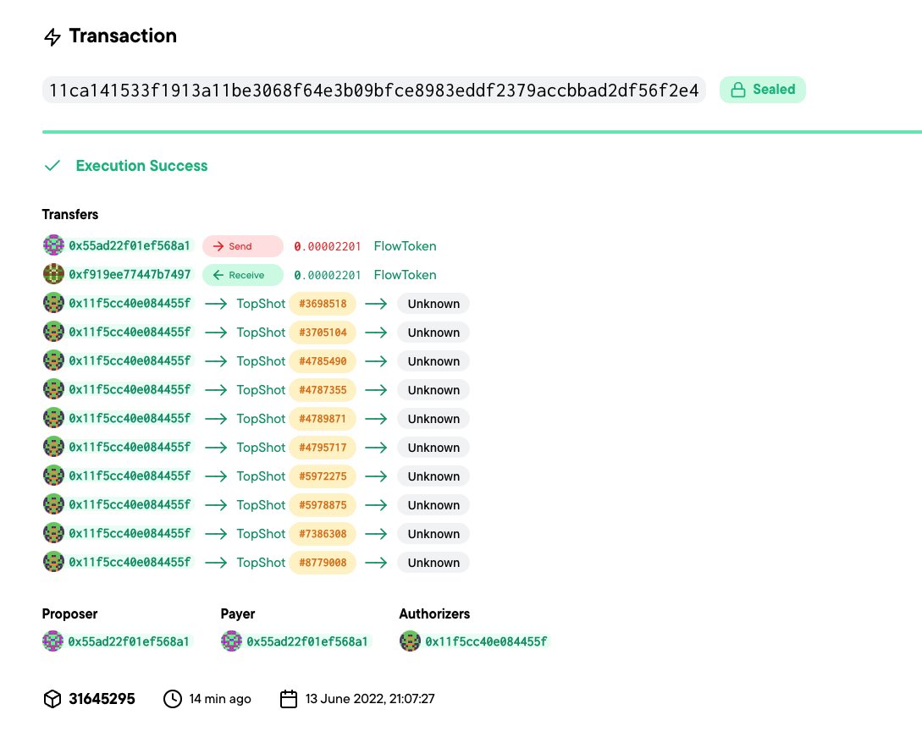Select NFT badge #4795717
This screenshot has height=737, width=922.
pos(323,448)
